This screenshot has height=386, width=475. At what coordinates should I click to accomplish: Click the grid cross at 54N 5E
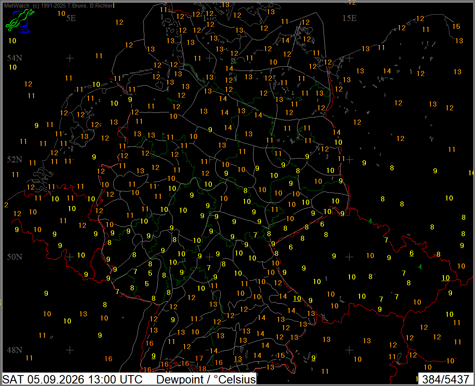click(70, 58)
